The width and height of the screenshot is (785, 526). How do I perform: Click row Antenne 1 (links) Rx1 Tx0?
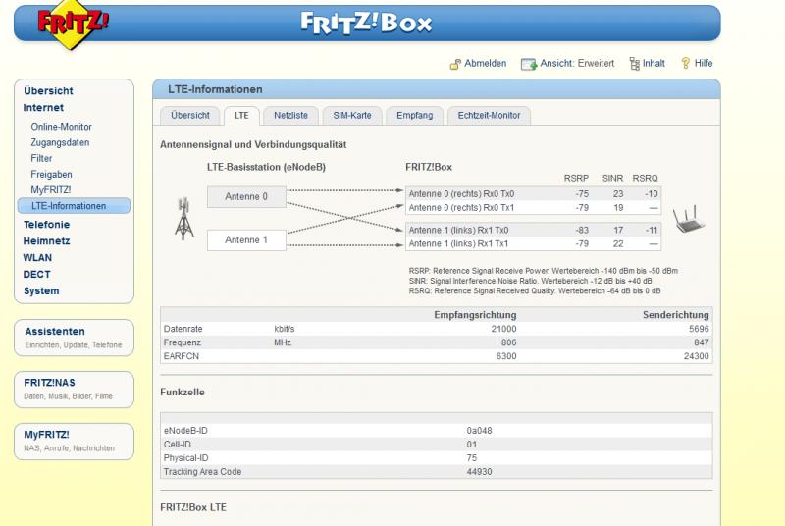[533, 231]
